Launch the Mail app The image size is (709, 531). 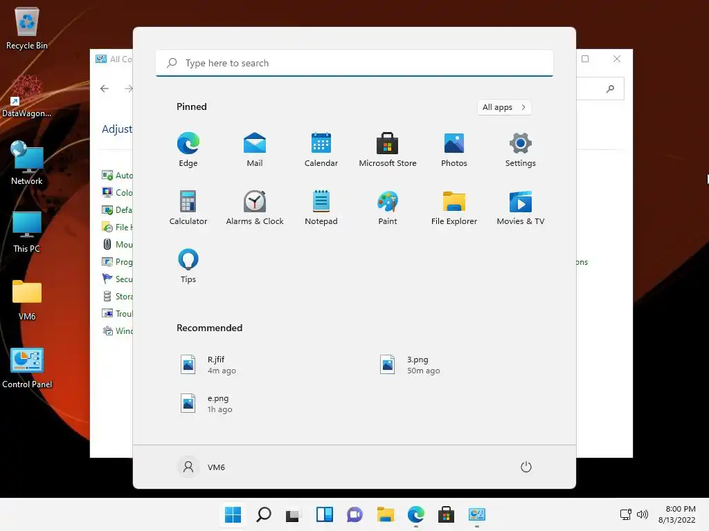tap(255, 149)
